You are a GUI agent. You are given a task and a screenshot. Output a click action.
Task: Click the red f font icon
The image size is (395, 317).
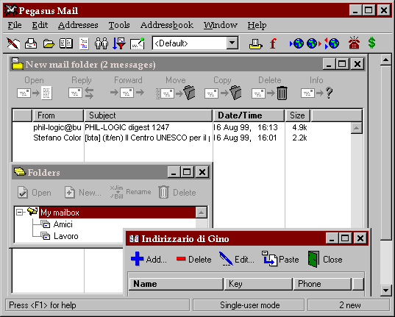coord(273,43)
